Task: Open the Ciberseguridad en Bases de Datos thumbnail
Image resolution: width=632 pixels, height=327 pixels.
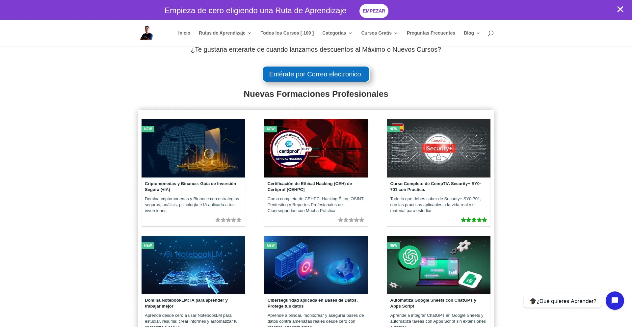Action: tap(316, 265)
